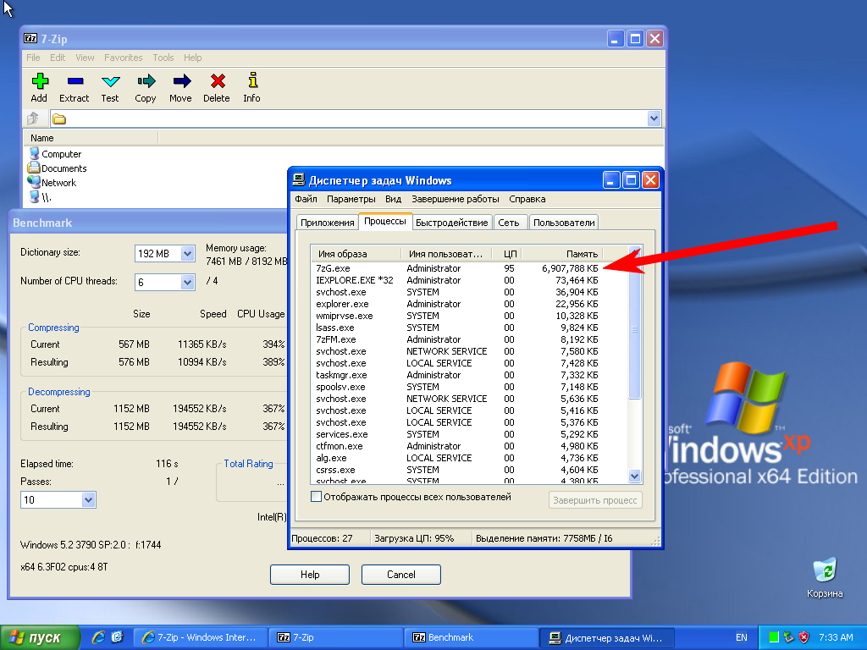867x650 pixels.
Task: Switch to the Приложения tab
Action: click(x=328, y=223)
